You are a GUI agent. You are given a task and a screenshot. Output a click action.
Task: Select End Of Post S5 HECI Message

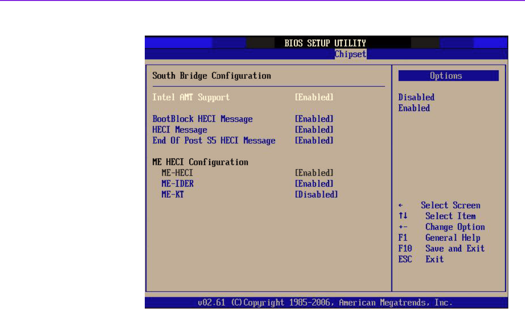point(214,140)
